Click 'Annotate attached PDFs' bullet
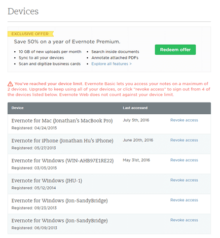This screenshot has width=220, height=238. [x=115, y=58]
